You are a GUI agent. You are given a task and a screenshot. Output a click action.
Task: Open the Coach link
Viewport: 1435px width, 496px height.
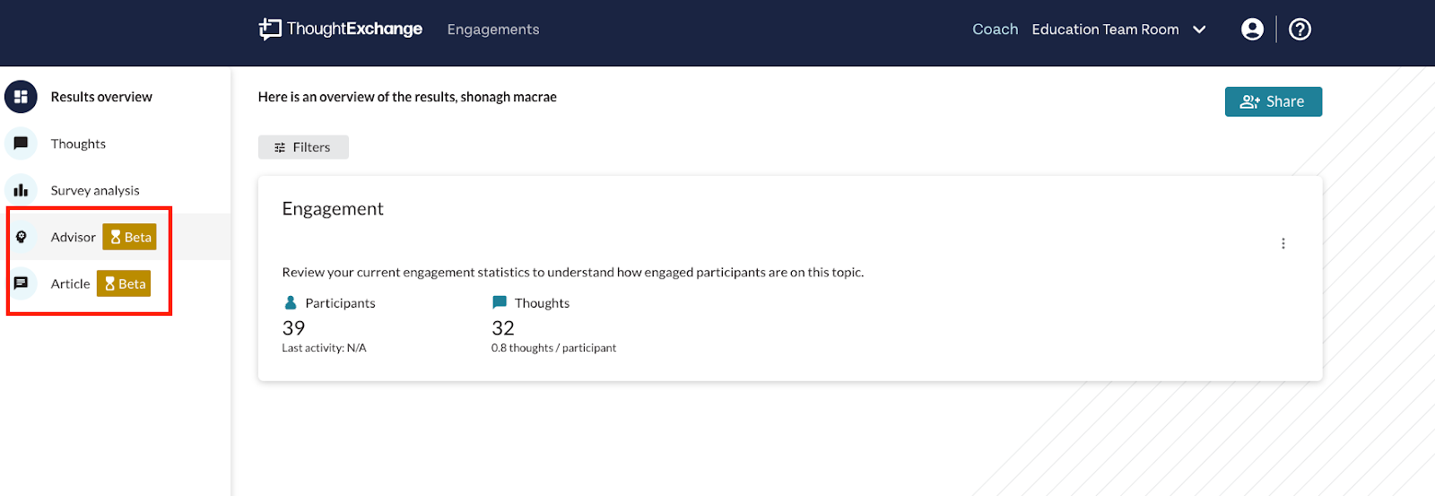(996, 30)
